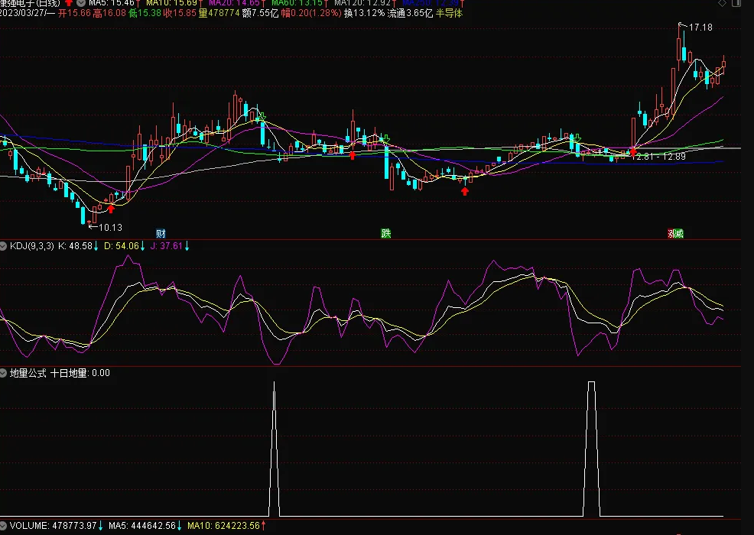Click green down-arrow signal near 12.81 gap
The image size is (754, 535).
pos(577,138)
